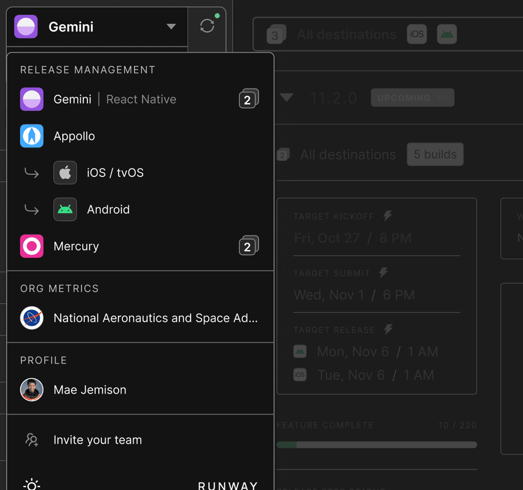Click iOS icon beside Tue, Nov 6
This screenshot has height=490, width=523.
(x=300, y=375)
